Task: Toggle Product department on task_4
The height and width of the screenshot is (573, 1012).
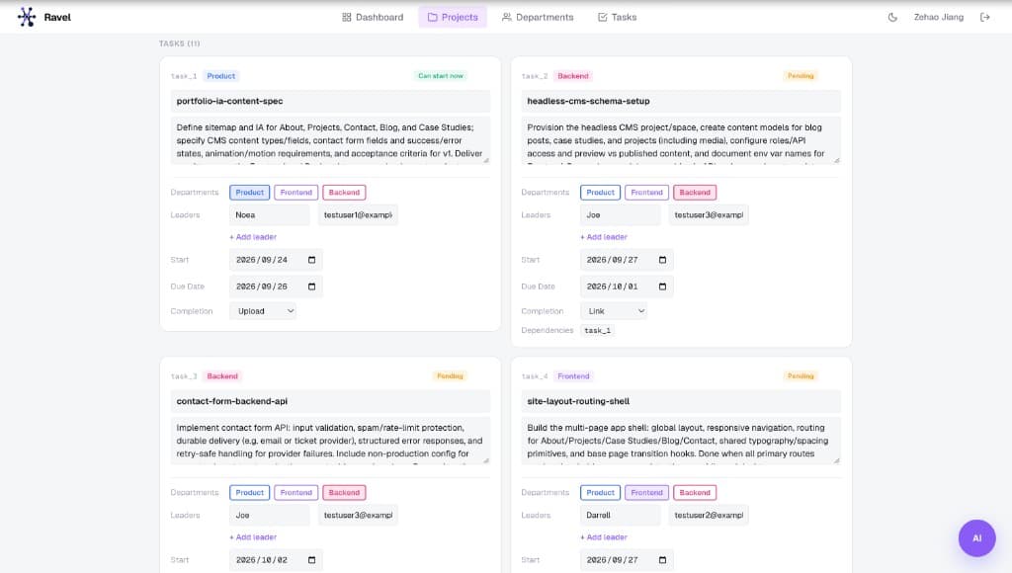Action: (x=600, y=492)
